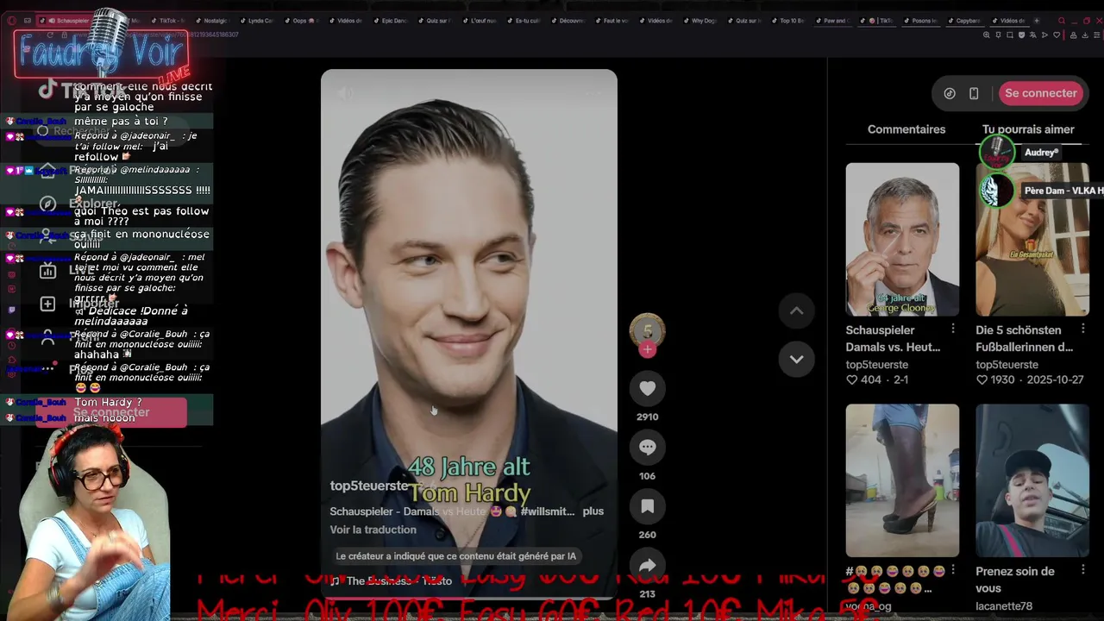Switch to the Tu pourrais aimer tab
The height and width of the screenshot is (621, 1104).
point(1028,129)
